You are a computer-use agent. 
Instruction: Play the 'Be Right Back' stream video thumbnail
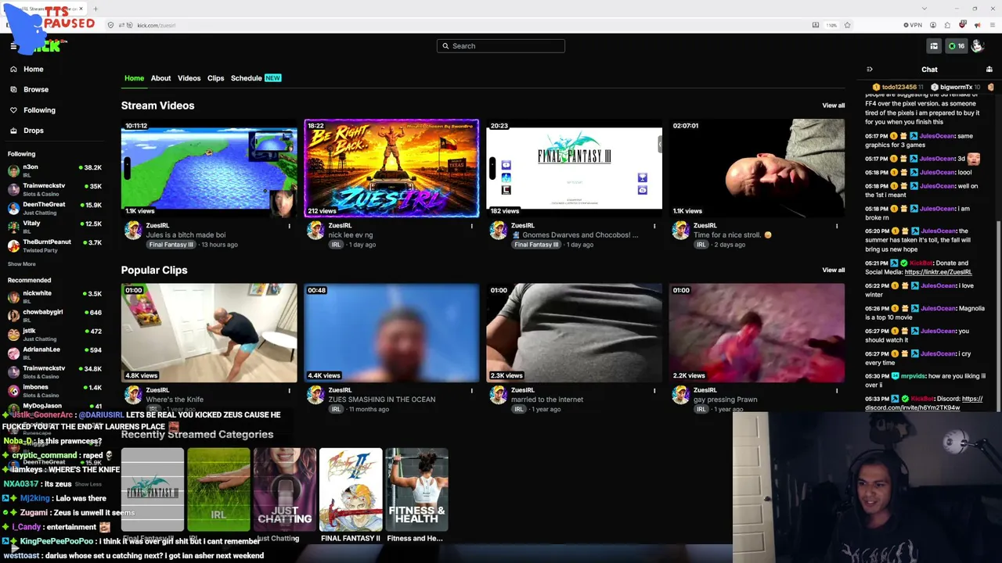point(391,168)
